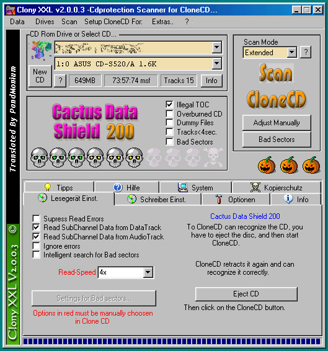Enable the Overburned CD checkbox
328x351 pixels.
coord(169,113)
